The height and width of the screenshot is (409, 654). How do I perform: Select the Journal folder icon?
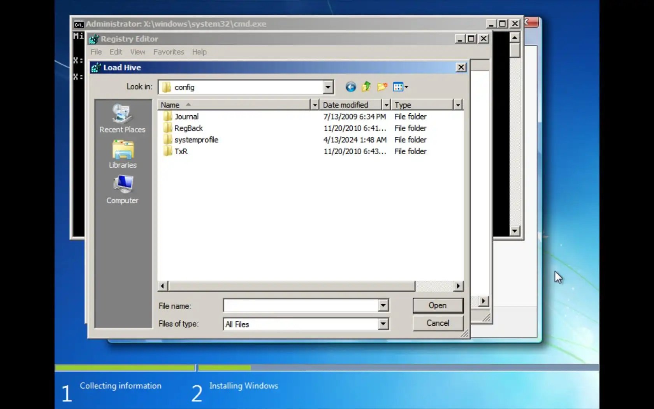167,116
